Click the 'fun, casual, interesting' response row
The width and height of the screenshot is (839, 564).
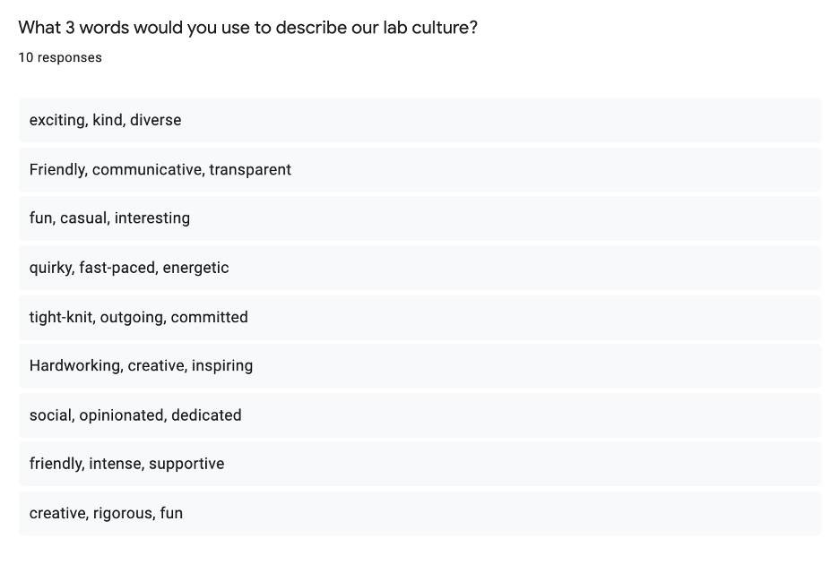pyautogui.click(x=419, y=218)
